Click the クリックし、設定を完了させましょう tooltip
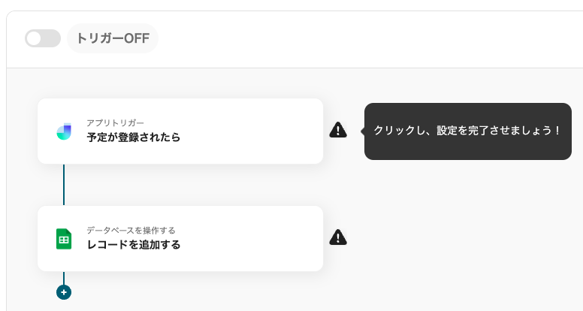 click(467, 131)
